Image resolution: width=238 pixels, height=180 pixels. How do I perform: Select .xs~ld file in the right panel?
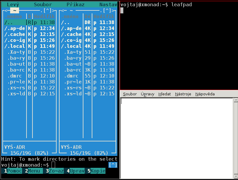coord(88,94)
